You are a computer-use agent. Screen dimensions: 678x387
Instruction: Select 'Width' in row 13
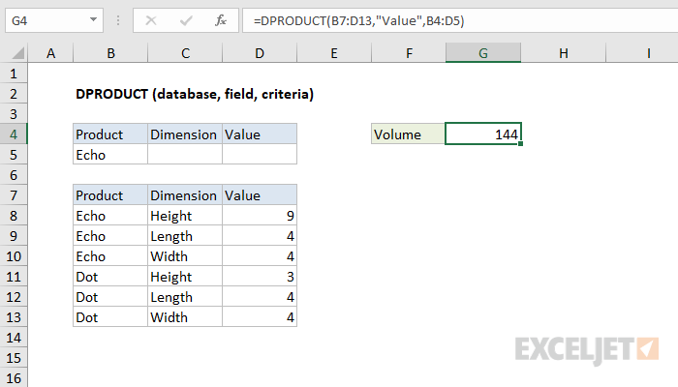click(x=185, y=317)
